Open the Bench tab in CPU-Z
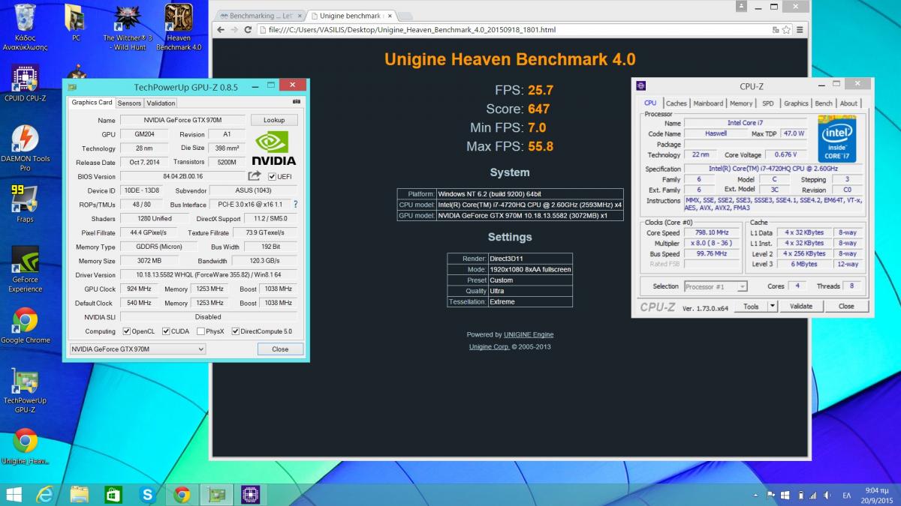Viewport: 901px width, 506px height. tap(824, 103)
